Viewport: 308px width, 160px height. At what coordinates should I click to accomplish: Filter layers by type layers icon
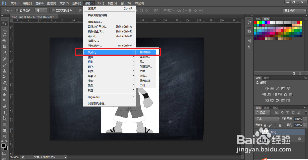[x=288, y=112]
